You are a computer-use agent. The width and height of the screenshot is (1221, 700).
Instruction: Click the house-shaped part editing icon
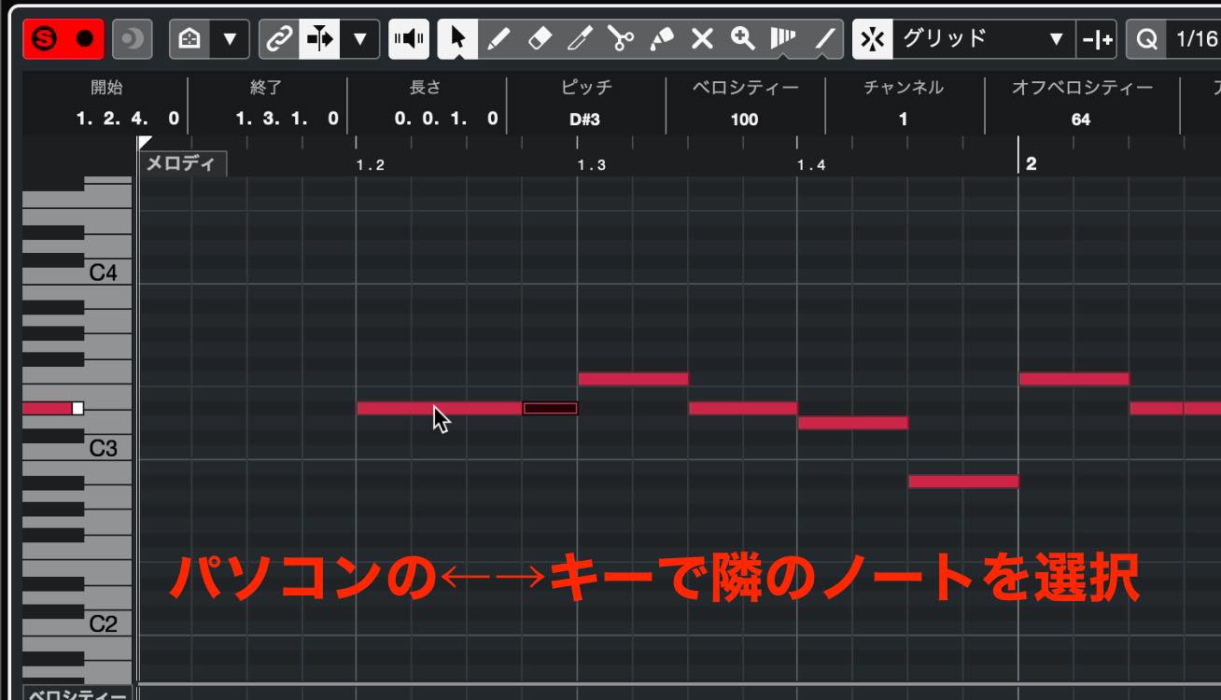tap(189, 39)
